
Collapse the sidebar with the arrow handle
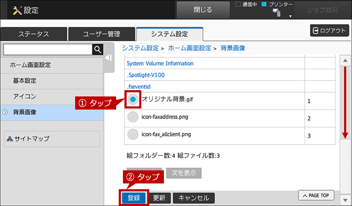pos(109,58)
